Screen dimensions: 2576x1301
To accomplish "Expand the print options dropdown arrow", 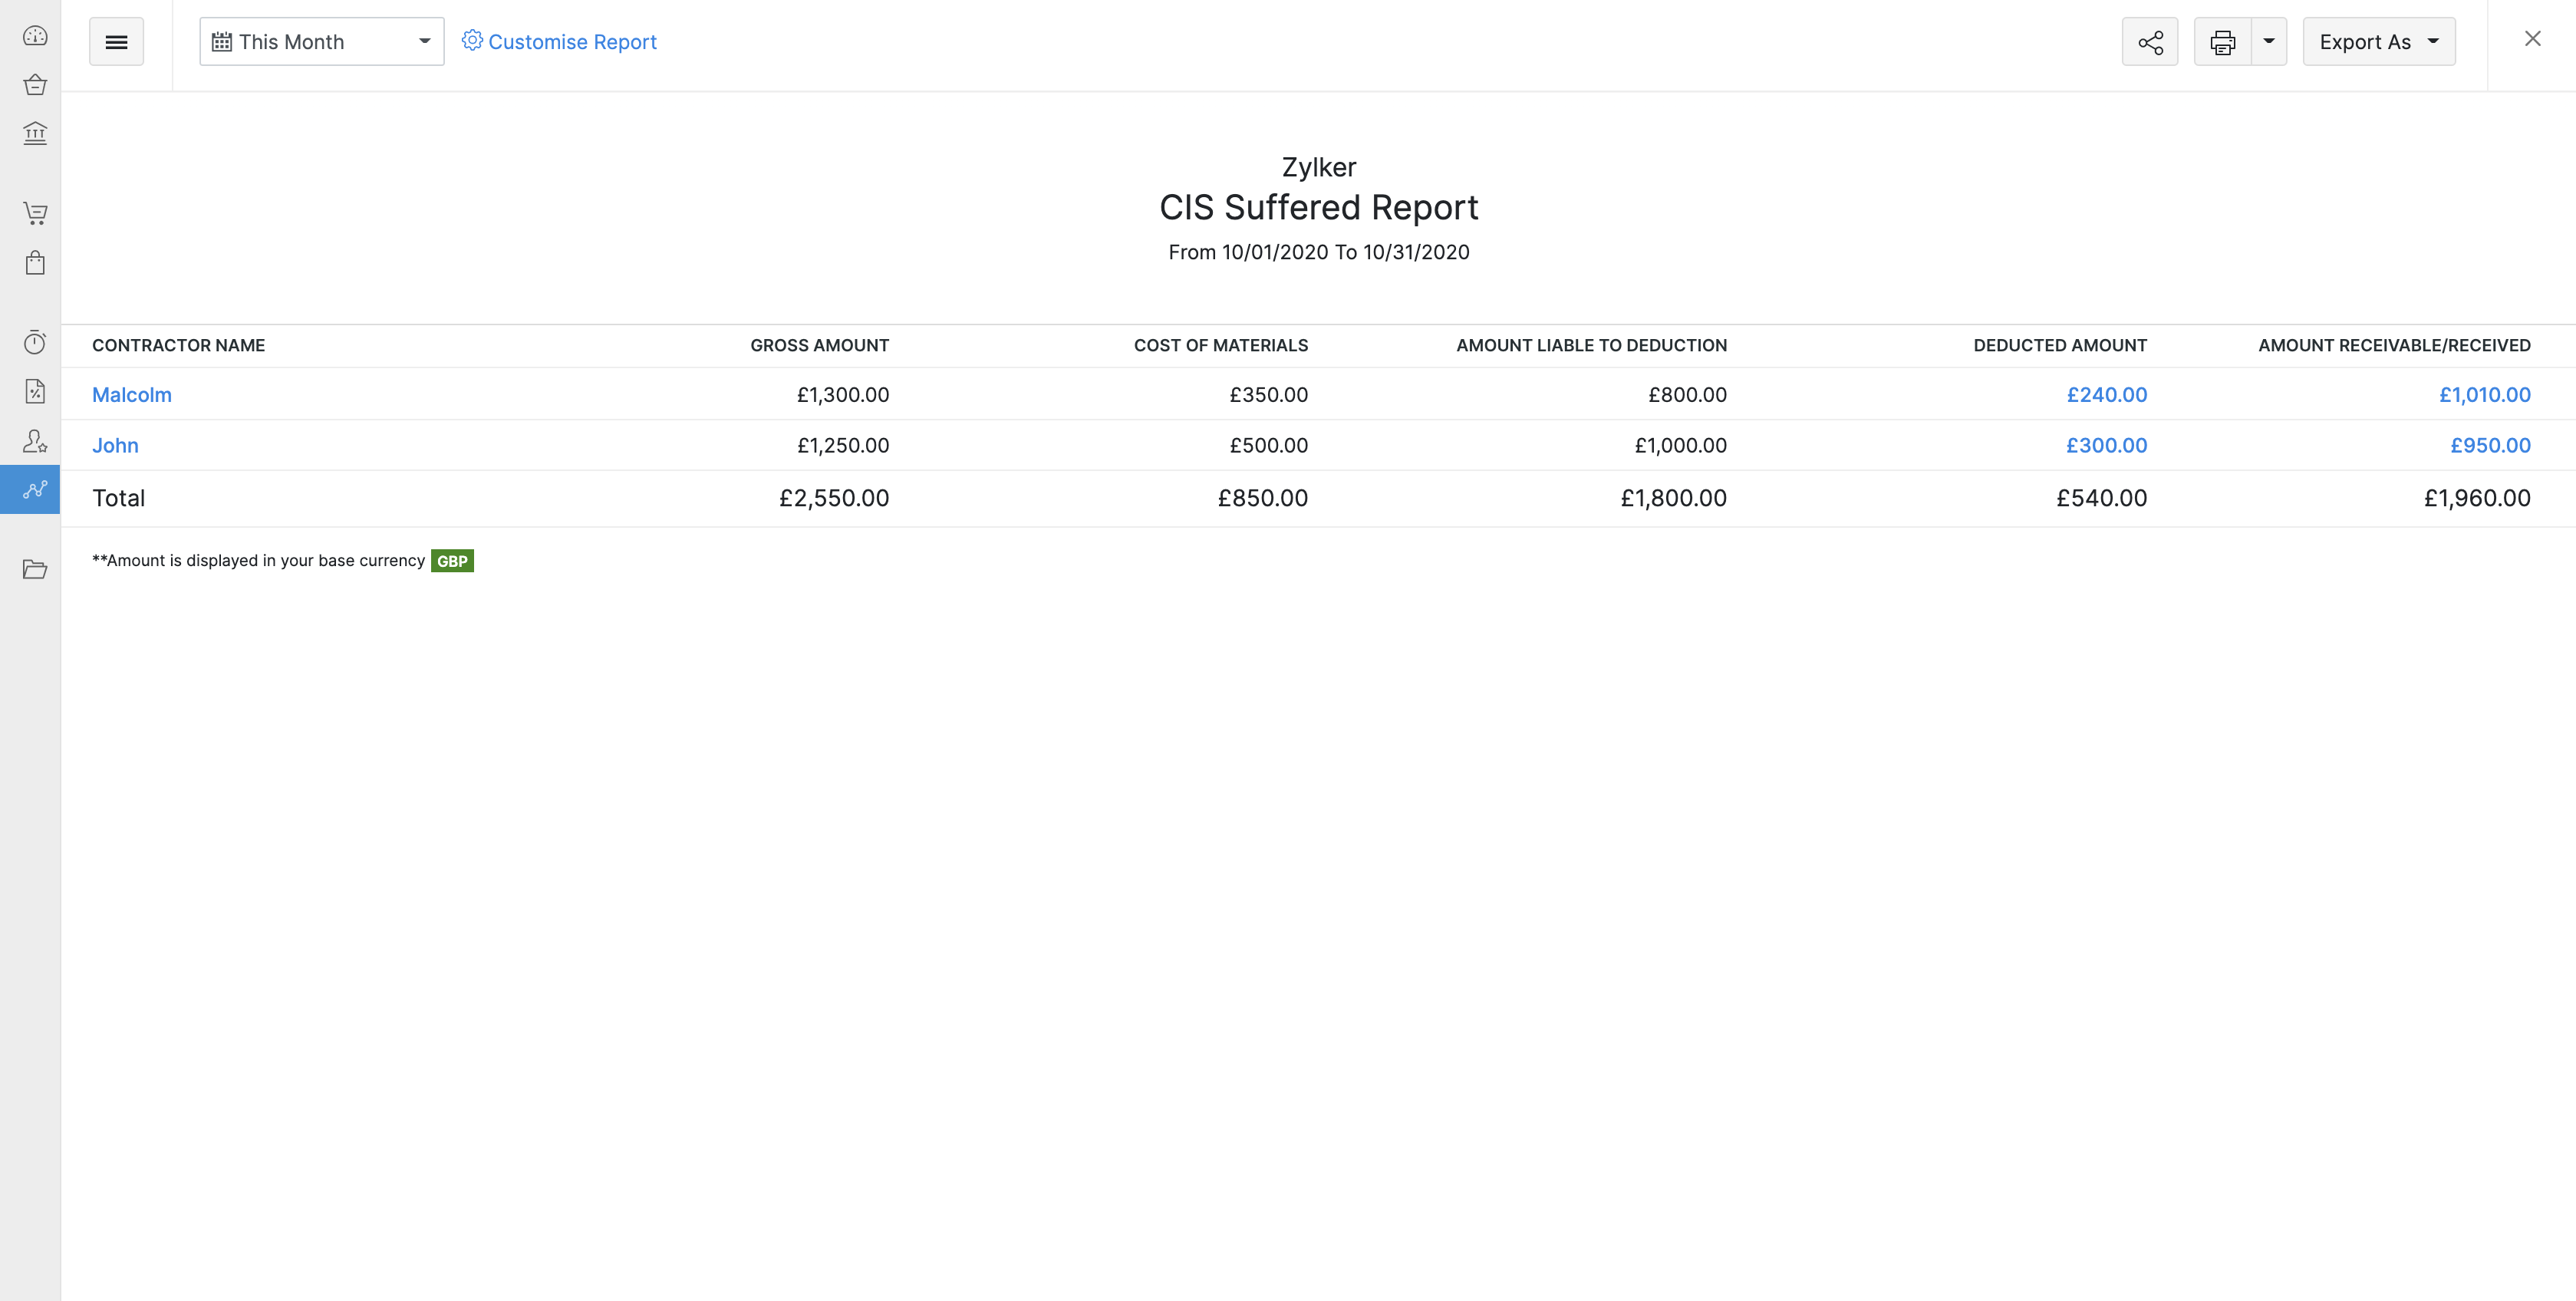I will click(x=2269, y=42).
